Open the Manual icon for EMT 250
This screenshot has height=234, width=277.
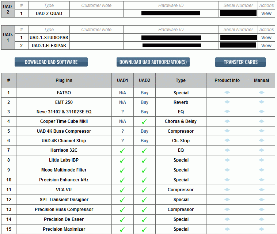click(x=261, y=102)
